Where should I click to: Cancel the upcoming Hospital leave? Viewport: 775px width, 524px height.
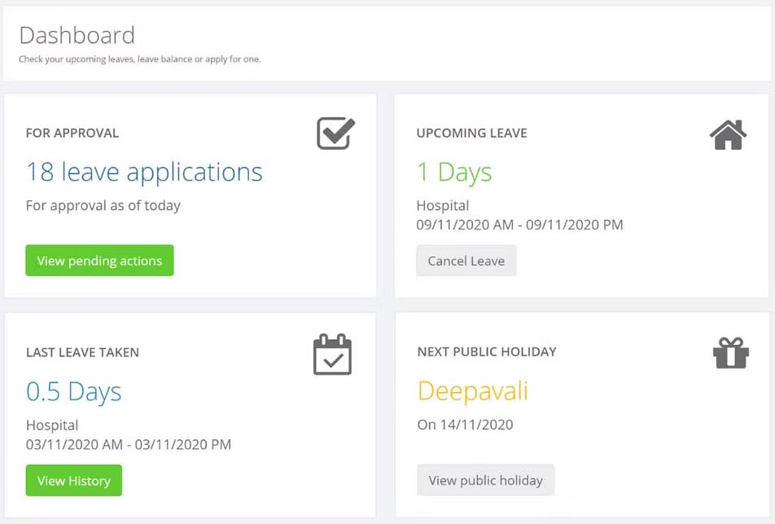pyautogui.click(x=466, y=260)
